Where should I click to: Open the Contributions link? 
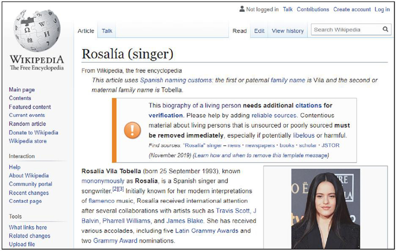pyautogui.click(x=313, y=9)
